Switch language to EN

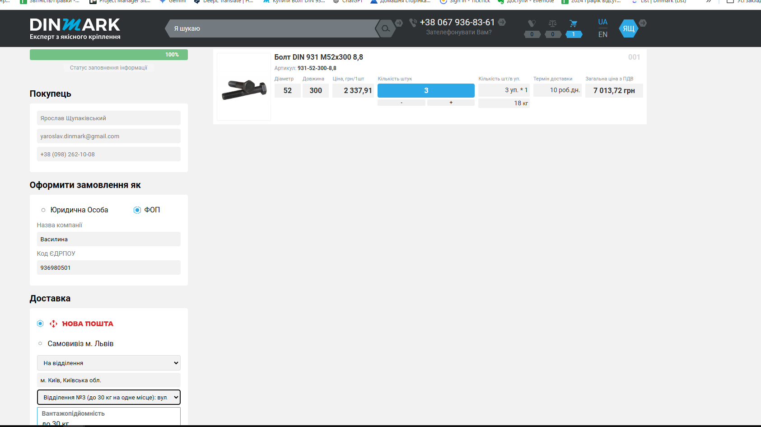[x=602, y=34]
